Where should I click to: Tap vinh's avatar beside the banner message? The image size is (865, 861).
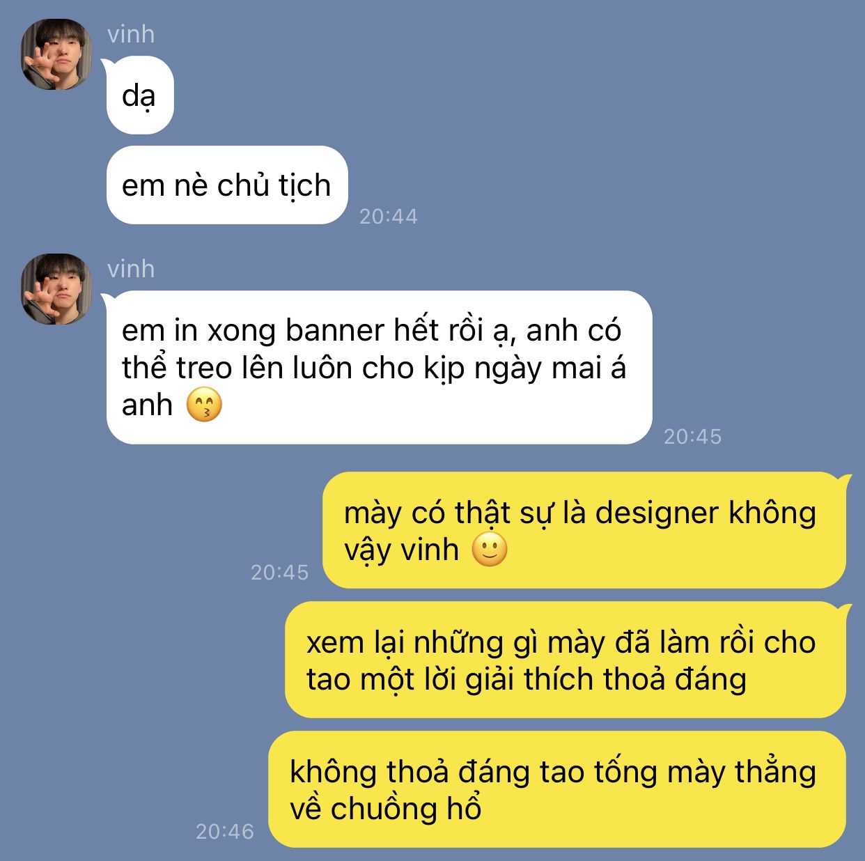tap(56, 289)
